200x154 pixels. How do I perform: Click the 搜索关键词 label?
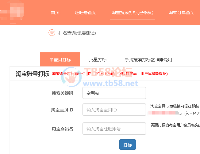click(x=62, y=93)
